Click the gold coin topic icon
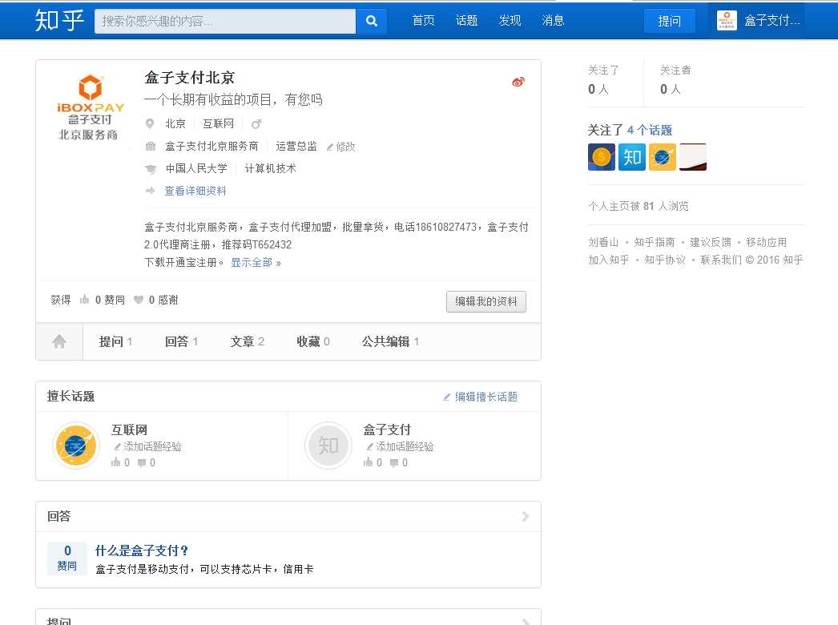The height and width of the screenshot is (625, 838). click(602, 157)
